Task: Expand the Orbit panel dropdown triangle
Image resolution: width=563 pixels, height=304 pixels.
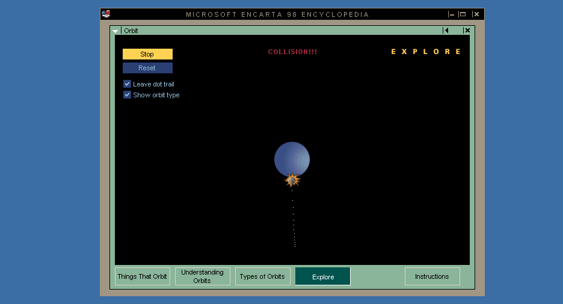Action: tap(115, 31)
